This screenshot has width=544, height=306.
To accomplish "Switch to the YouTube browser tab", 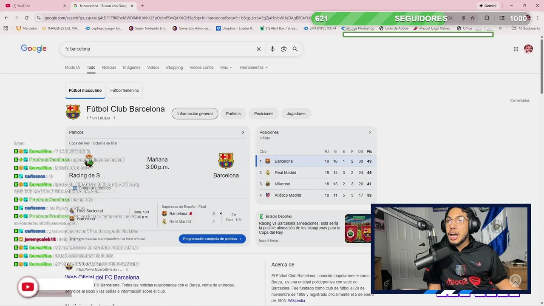I will [x=34, y=6].
